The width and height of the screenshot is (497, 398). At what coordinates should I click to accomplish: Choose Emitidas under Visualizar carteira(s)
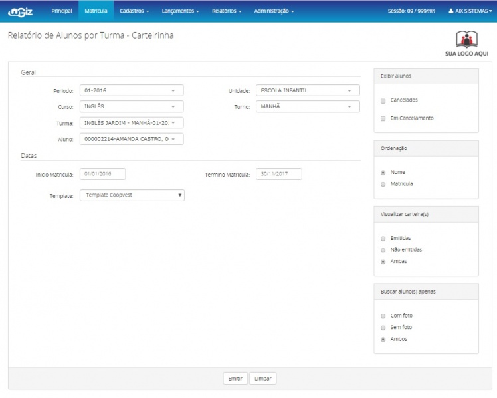(383, 238)
